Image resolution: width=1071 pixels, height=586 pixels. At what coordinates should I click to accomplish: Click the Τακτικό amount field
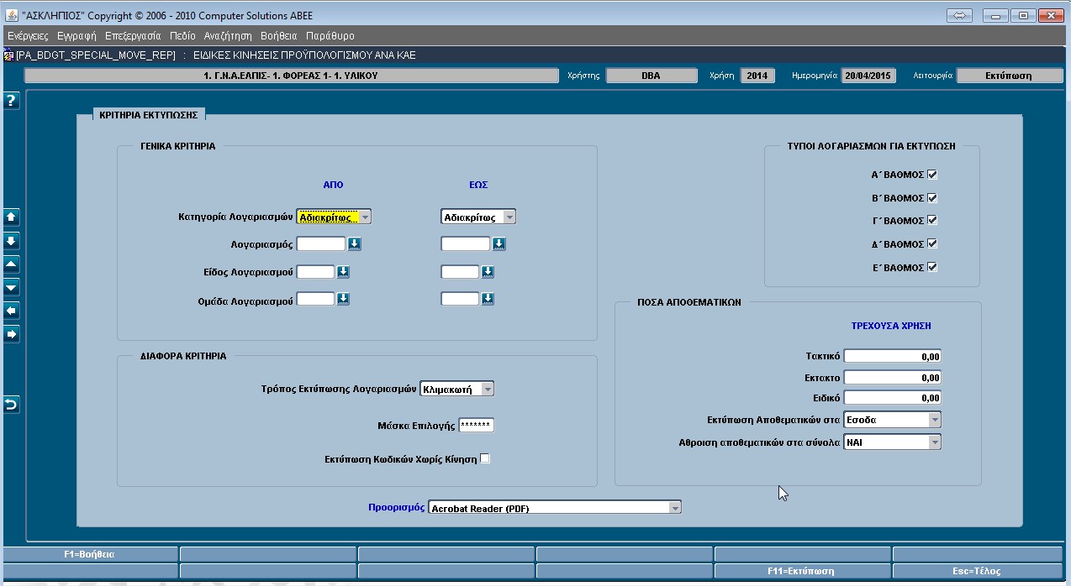tap(893, 356)
